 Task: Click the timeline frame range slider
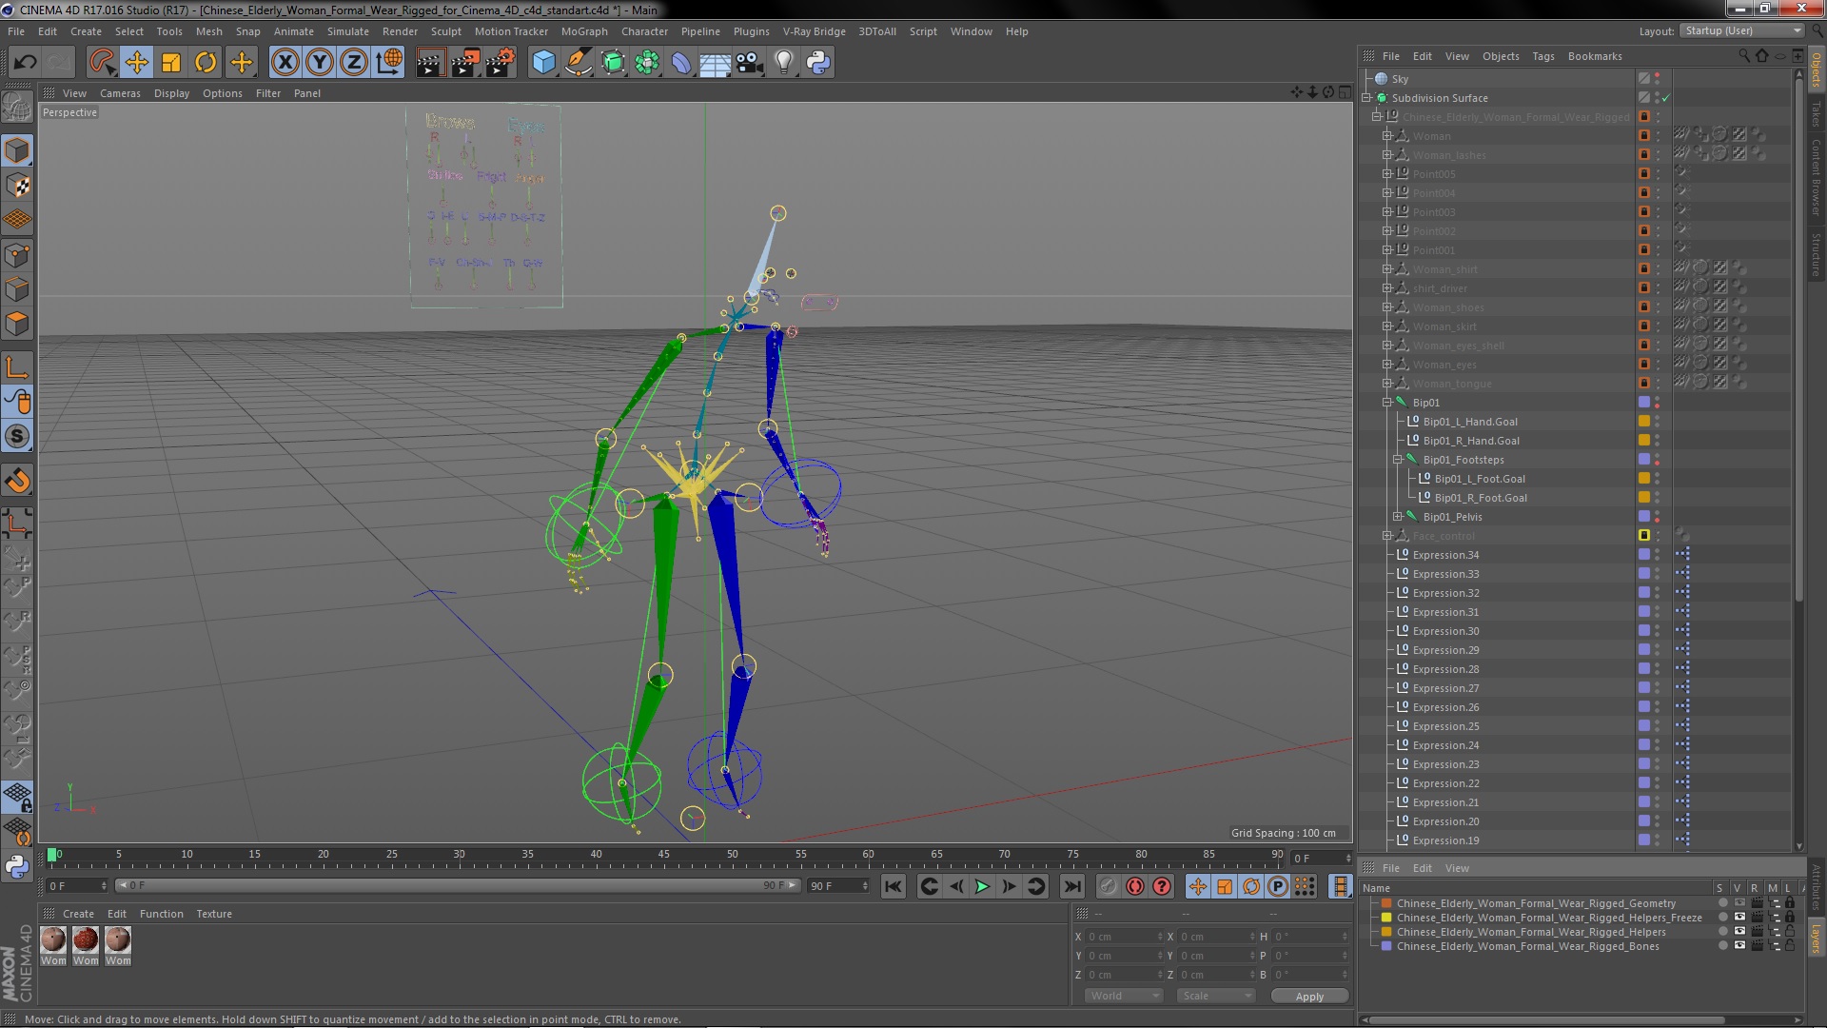click(458, 886)
